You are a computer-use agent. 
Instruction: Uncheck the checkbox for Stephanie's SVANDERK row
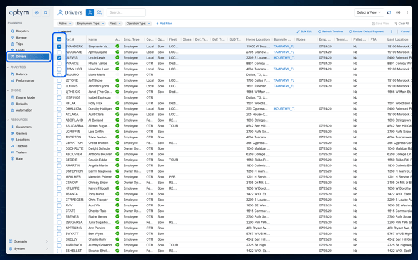(x=59, y=46)
